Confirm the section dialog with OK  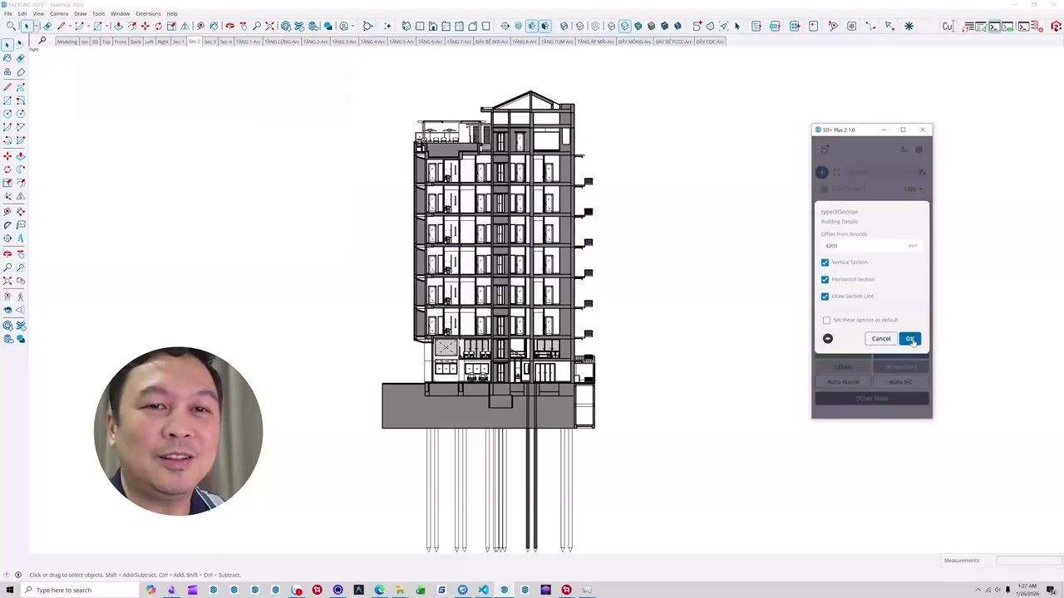coord(909,339)
